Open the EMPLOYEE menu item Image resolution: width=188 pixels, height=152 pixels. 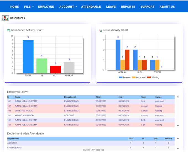click(46, 7)
